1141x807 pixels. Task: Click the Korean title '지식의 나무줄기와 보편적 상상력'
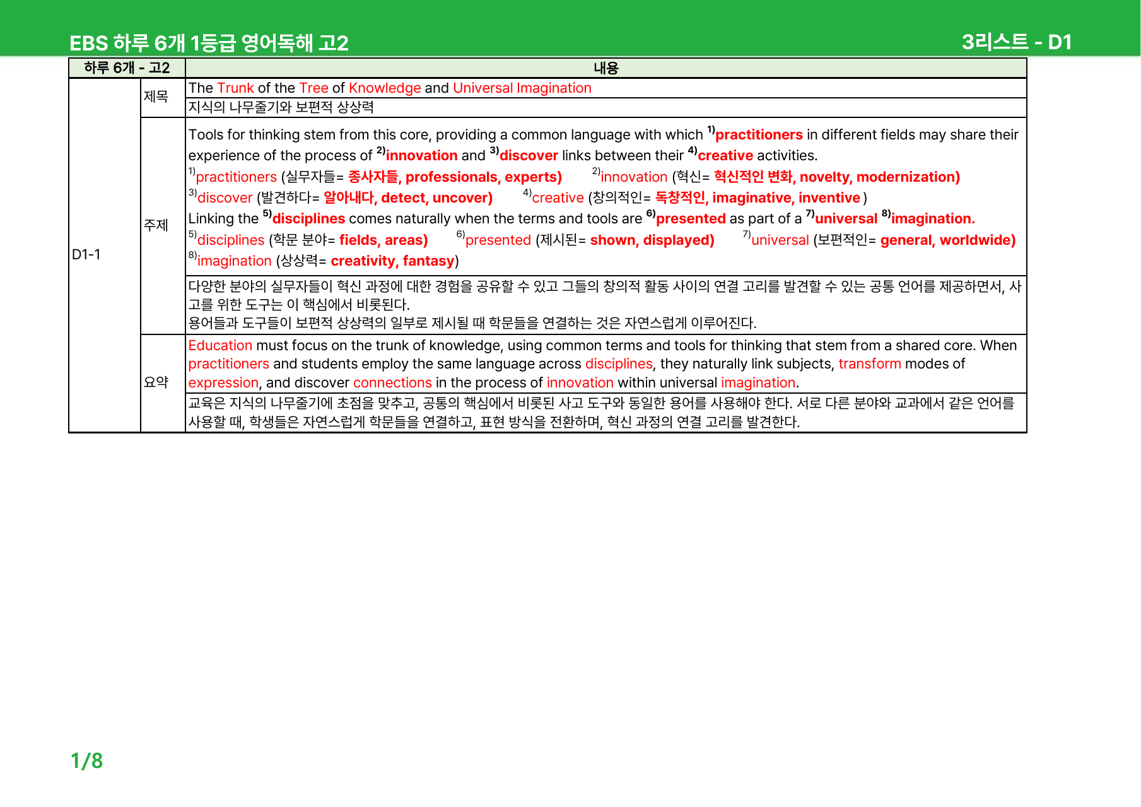(x=281, y=107)
